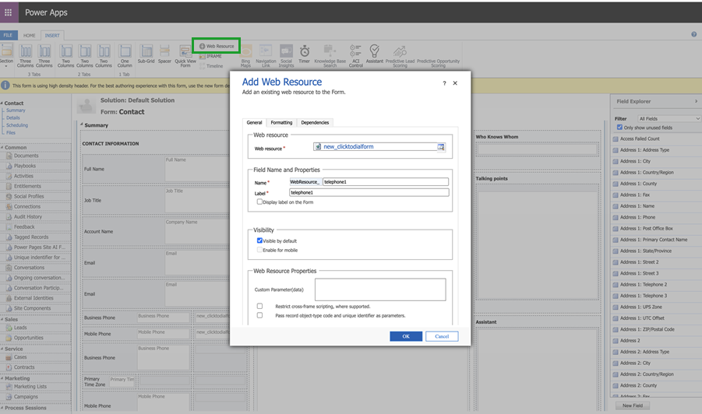Collapse the Sales navigation group
Image resolution: width=702 pixels, height=414 pixels.
coord(2,319)
